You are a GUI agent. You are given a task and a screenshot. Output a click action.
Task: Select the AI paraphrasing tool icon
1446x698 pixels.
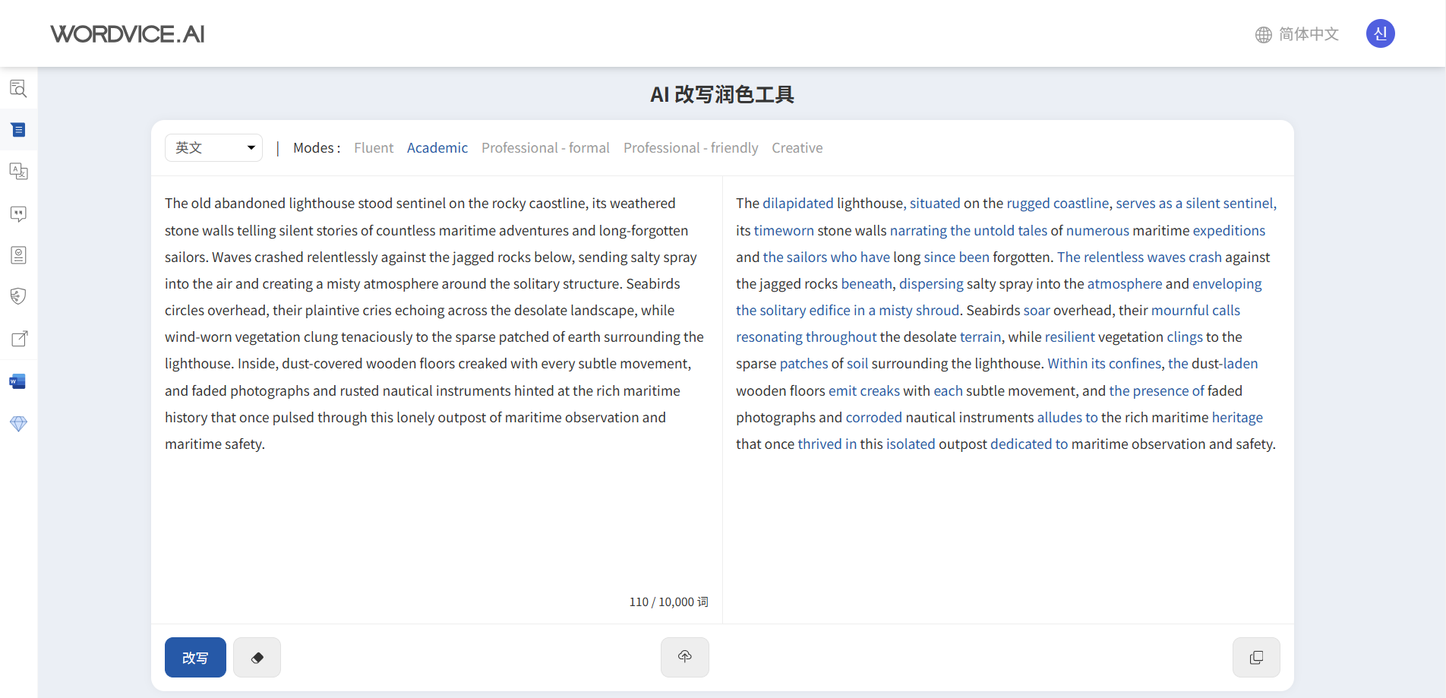18,129
